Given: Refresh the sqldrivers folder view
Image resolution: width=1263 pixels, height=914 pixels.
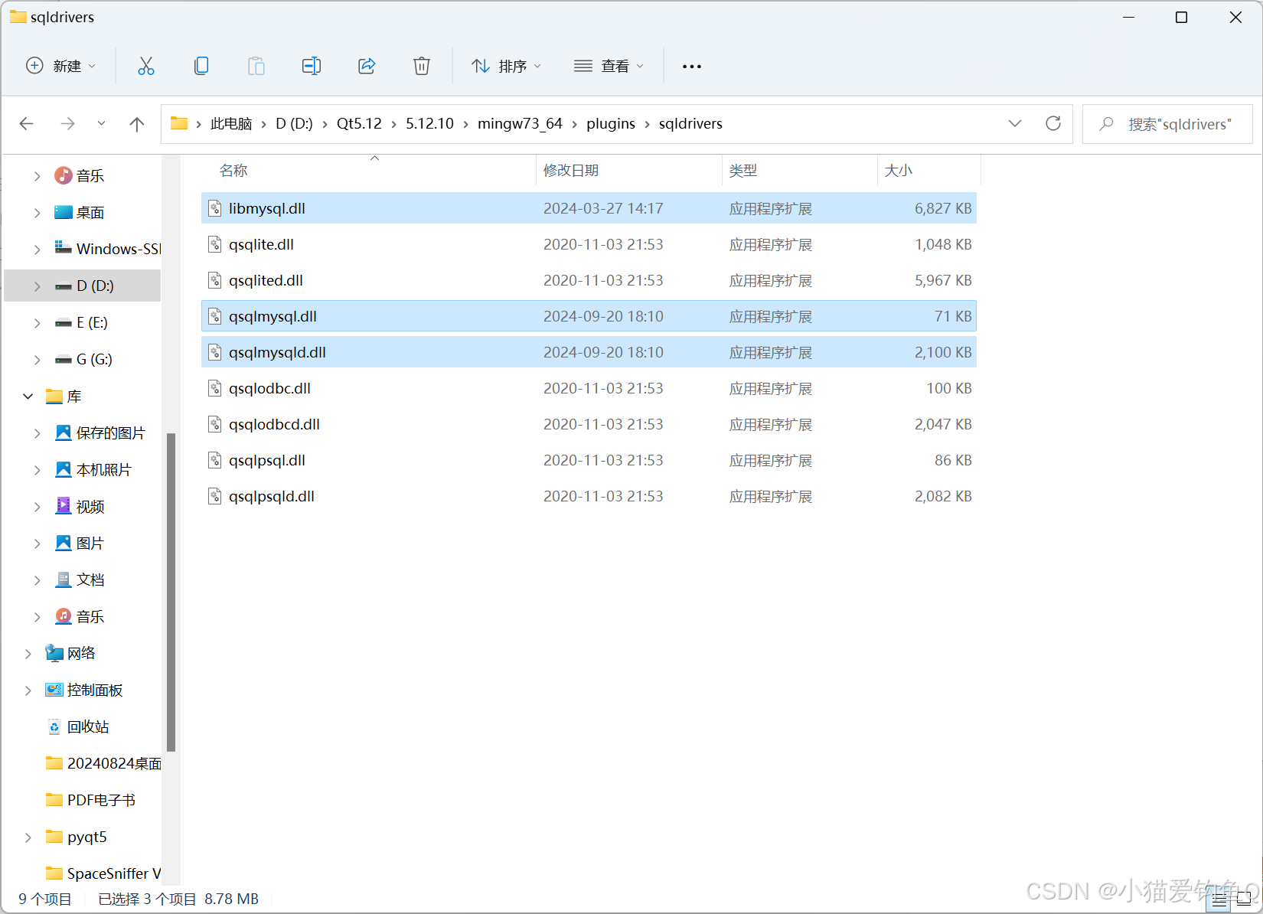Looking at the screenshot, I should point(1053,123).
